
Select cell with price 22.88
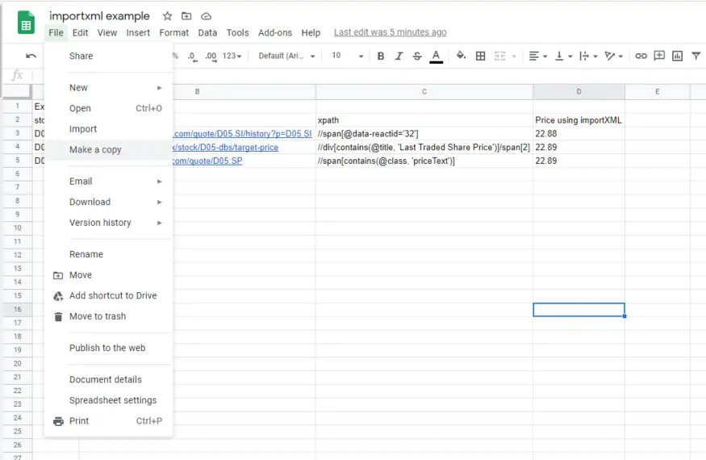coord(579,134)
